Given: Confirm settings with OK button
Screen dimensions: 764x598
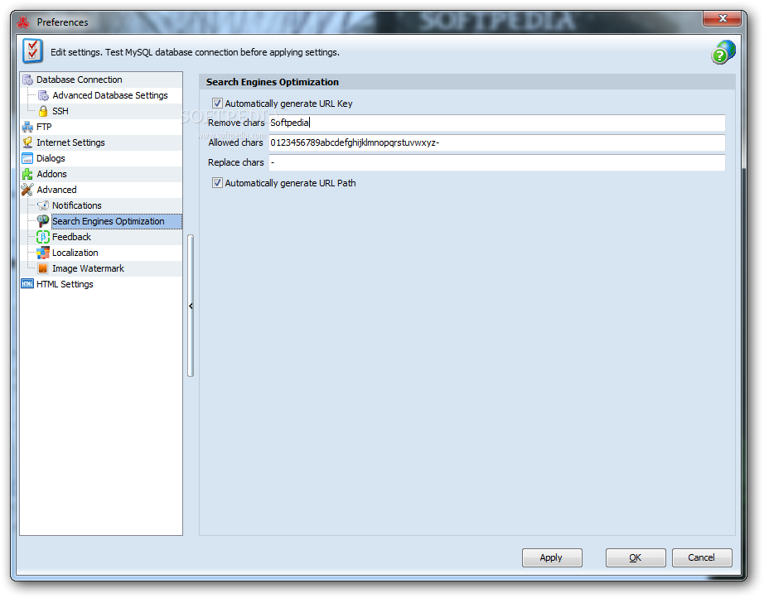Looking at the screenshot, I should 635,557.
